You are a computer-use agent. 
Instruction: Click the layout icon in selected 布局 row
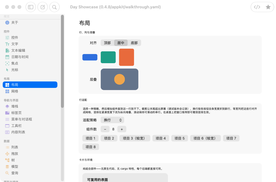coord(7,85)
